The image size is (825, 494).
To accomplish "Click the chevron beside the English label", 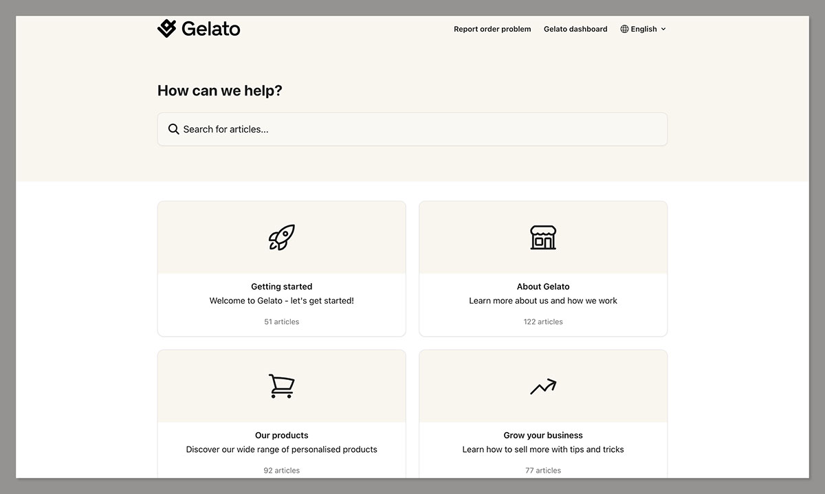I will 663,29.
